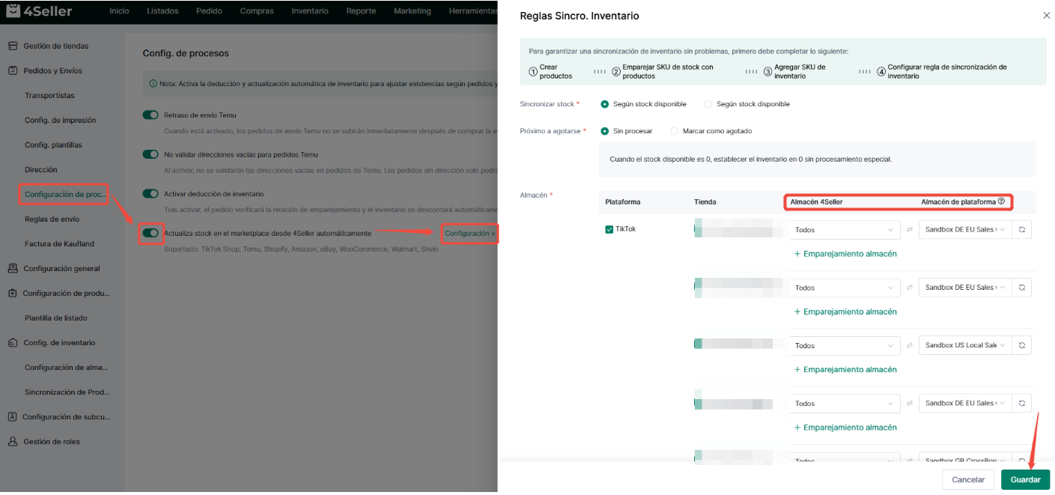Image resolution: width=1055 pixels, height=495 pixels.
Task: Click the Configuración general sidebar icon
Action: coord(13,269)
